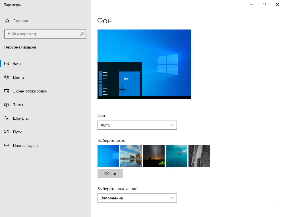Click the fonts icon beside Шрифты
This screenshot has height=217, width=284.
pyautogui.click(x=7, y=118)
